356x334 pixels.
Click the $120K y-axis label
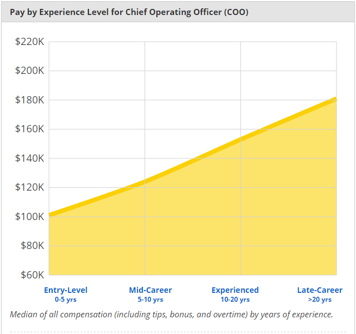29,187
